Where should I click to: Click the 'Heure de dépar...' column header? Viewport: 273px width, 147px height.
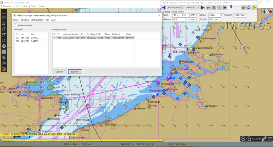(71, 34)
